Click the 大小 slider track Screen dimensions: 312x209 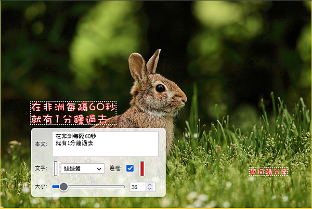point(88,187)
